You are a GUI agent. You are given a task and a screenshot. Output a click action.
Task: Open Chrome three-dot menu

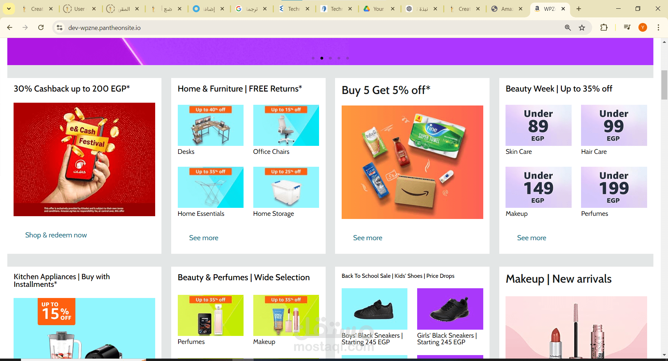click(658, 28)
